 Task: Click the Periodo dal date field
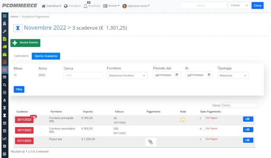tap(167, 75)
